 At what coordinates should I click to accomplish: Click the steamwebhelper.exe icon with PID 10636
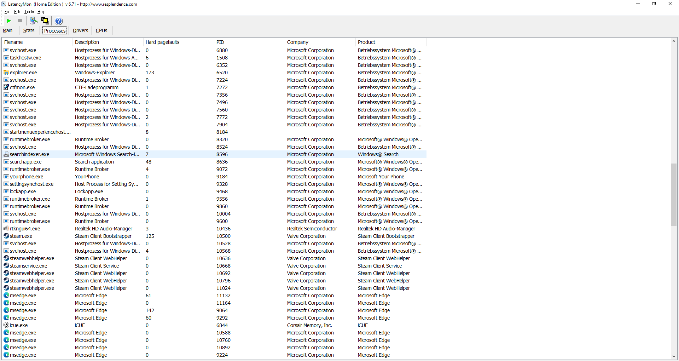6,258
